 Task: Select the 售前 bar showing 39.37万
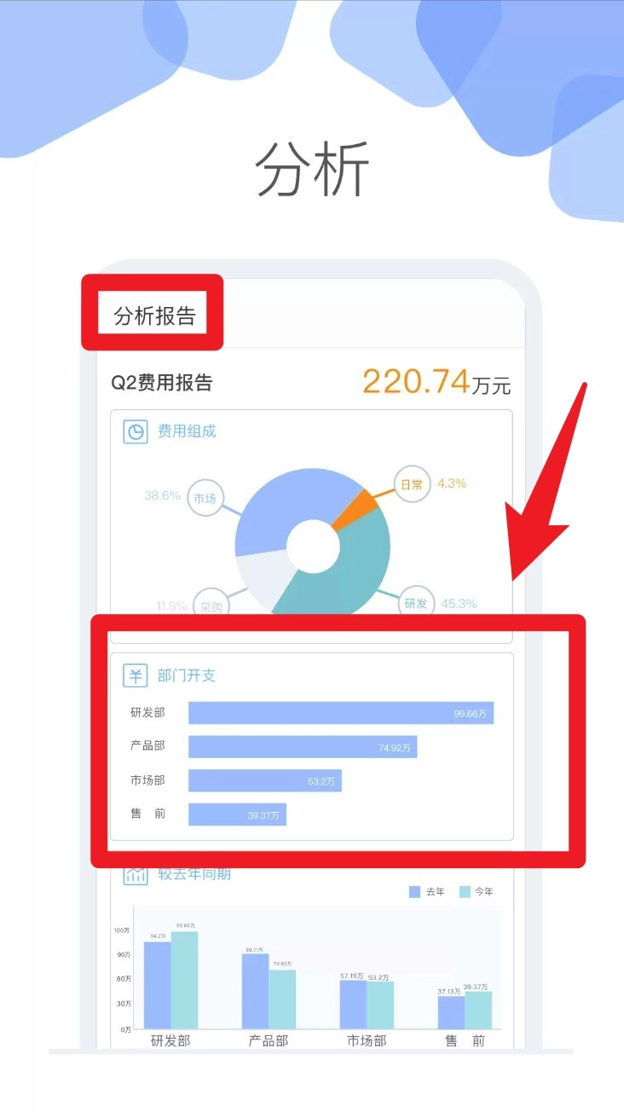(x=238, y=814)
